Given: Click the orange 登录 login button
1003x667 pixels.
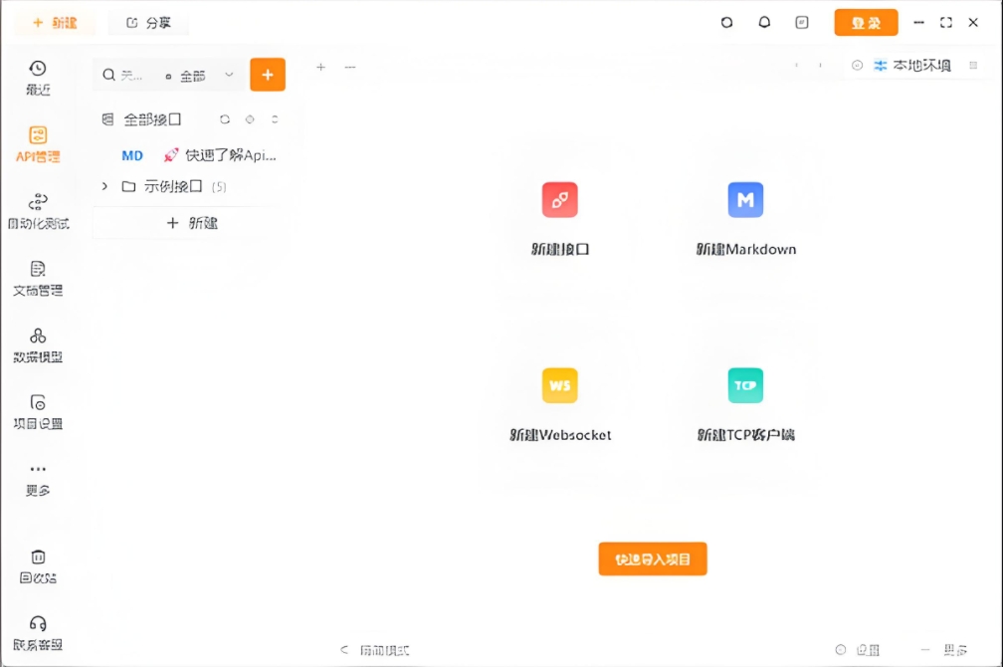Looking at the screenshot, I should pyautogui.click(x=866, y=23).
